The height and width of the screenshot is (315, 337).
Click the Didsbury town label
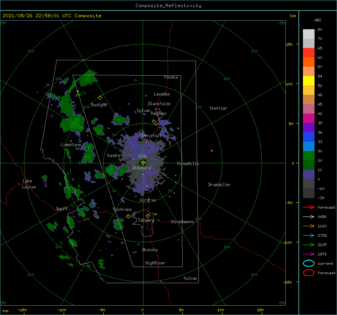click(141, 168)
